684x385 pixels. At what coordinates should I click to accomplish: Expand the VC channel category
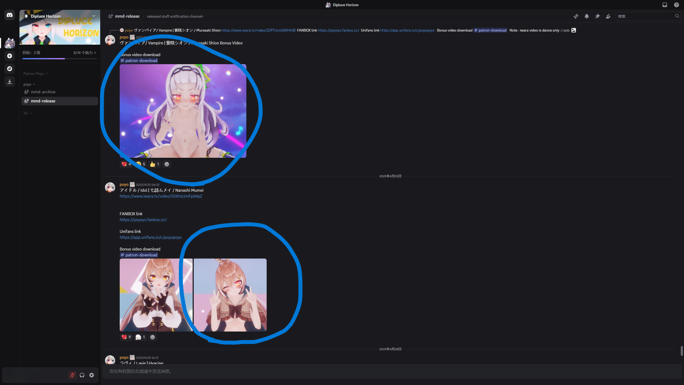(27, 113)
